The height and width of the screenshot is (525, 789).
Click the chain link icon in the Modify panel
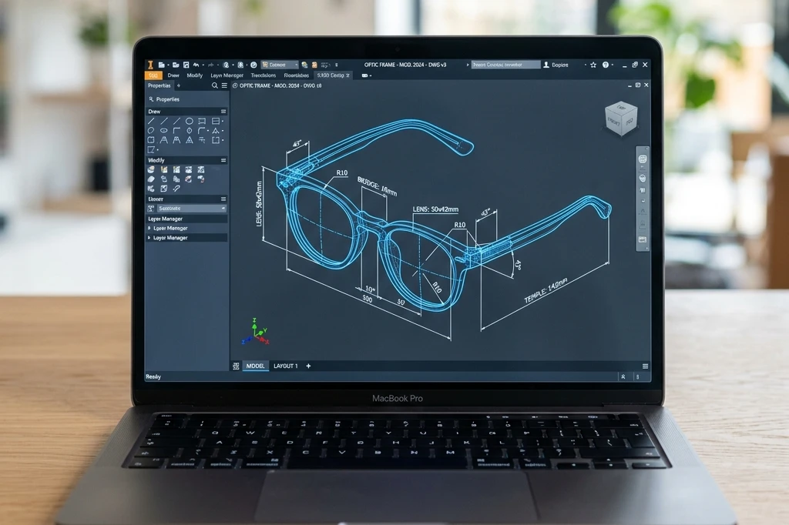[176, 189]
